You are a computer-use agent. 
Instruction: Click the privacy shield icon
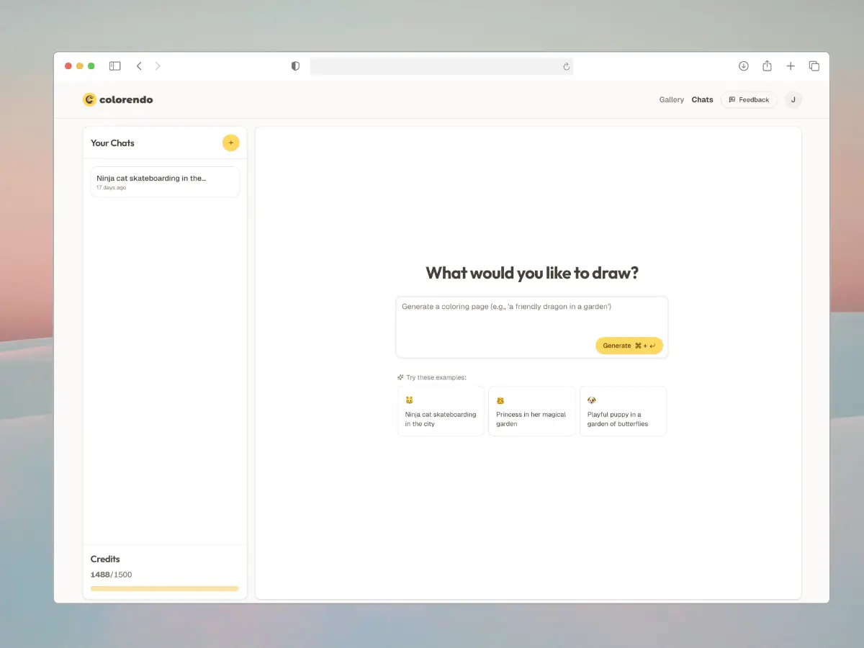click(x=295, y=66)
